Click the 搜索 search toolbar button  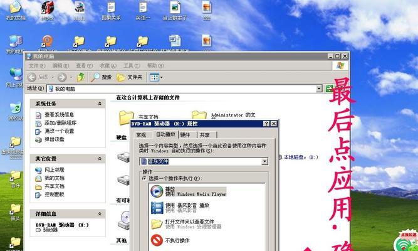coord(102,77)
